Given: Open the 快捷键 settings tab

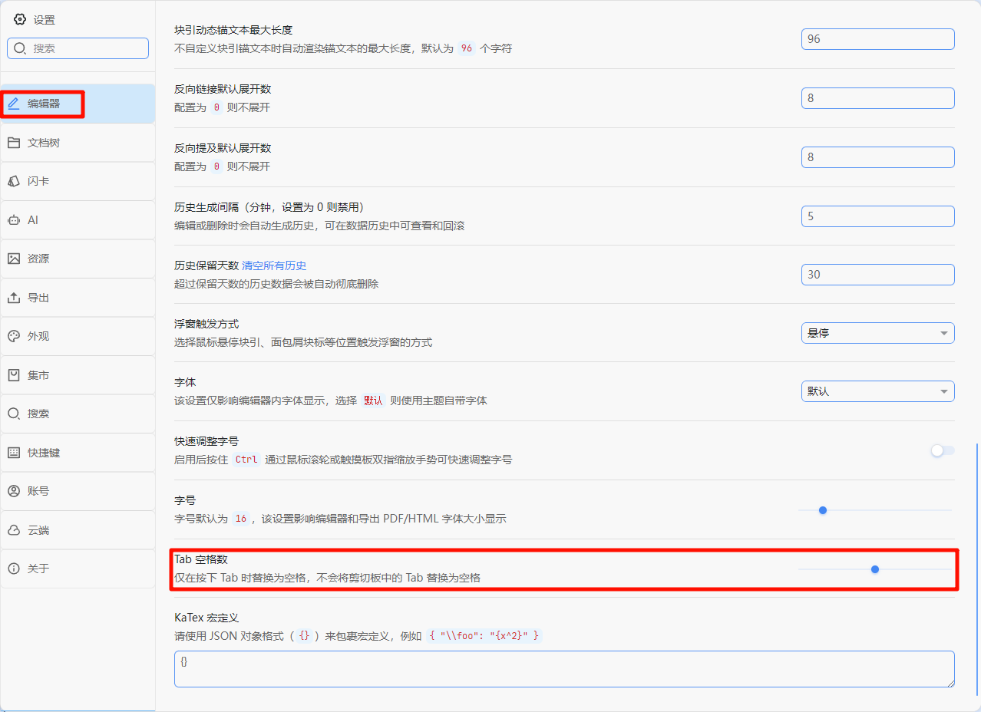Looking at the screenshot, I should [x=44, y=453].
